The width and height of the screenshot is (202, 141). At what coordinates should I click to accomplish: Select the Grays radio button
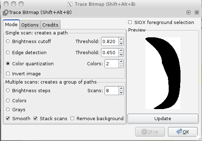coord(8,109)
